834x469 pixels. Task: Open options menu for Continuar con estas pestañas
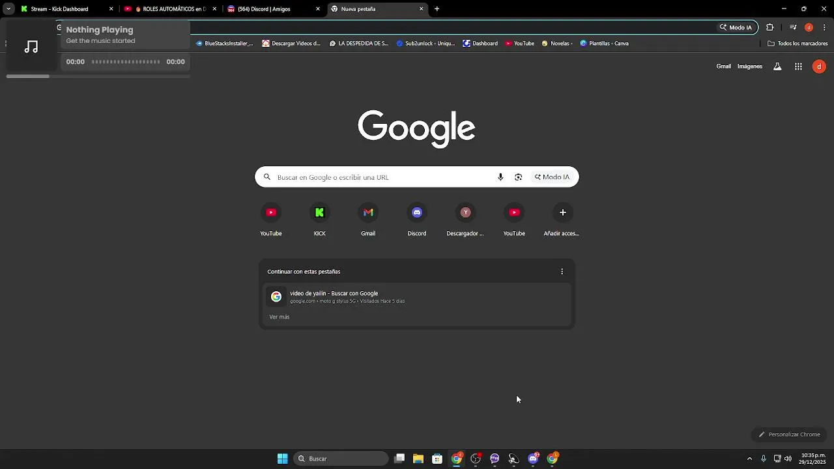562,272
